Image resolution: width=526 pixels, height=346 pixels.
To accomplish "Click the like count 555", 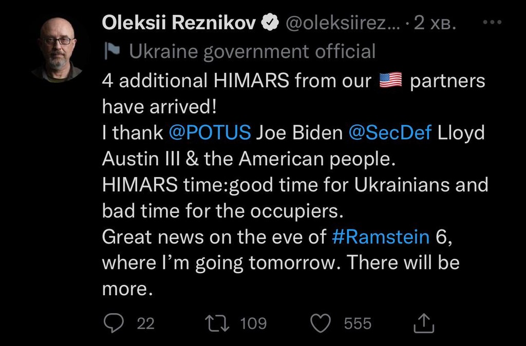I will click(357, 323).
